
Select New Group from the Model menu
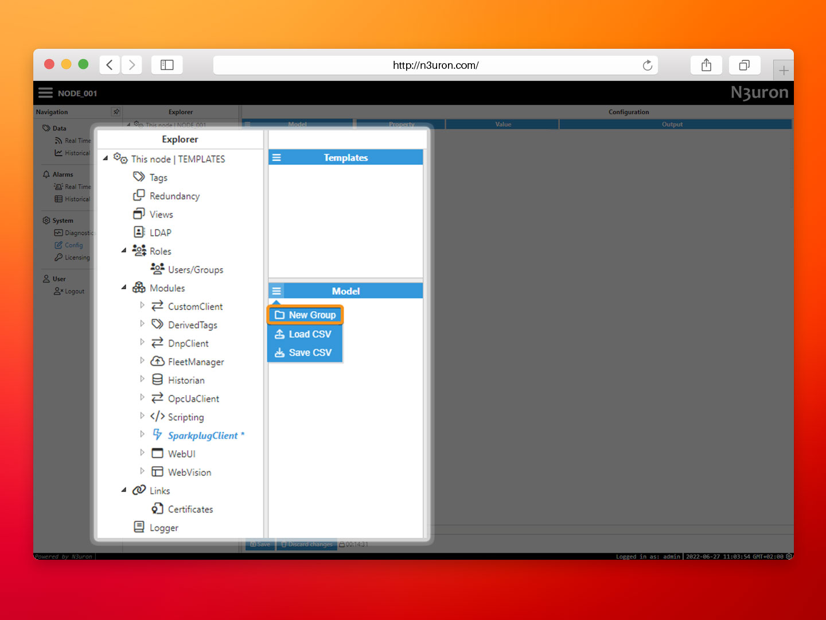tap(305, 315)
